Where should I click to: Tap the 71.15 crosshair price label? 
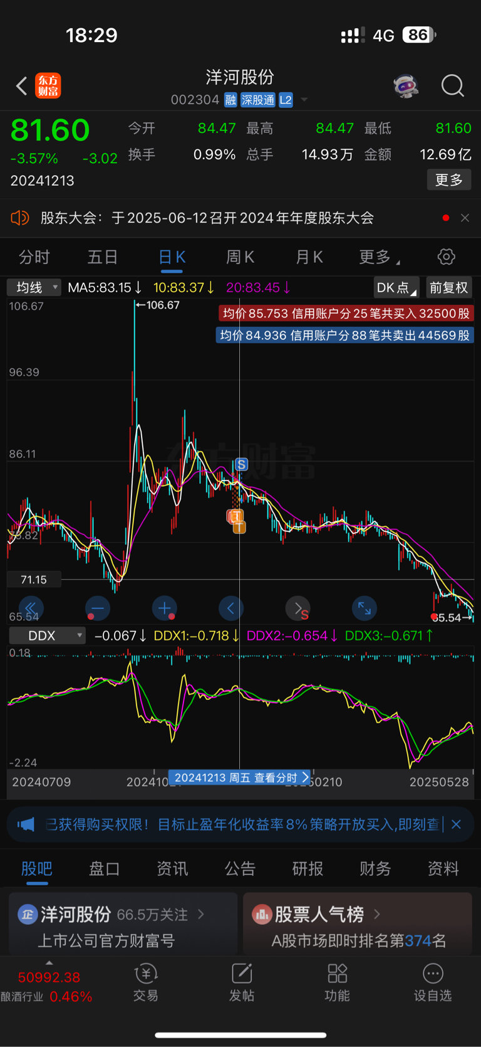pos(34,580)
